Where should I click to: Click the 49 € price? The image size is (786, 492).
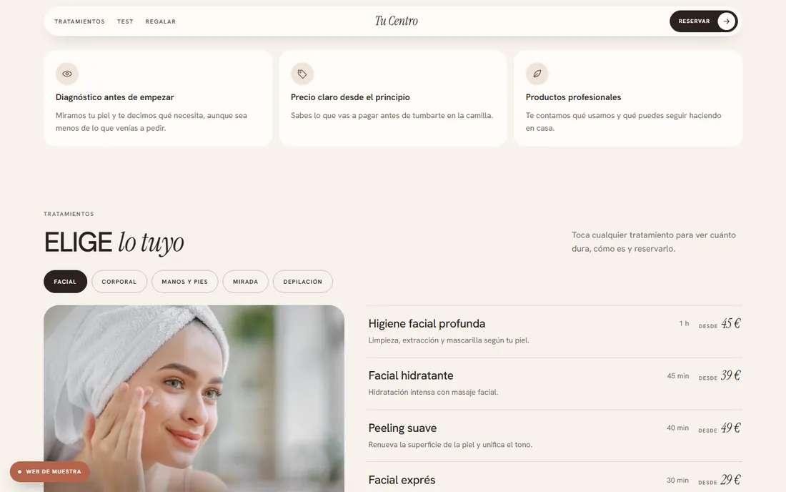(731, 428)
